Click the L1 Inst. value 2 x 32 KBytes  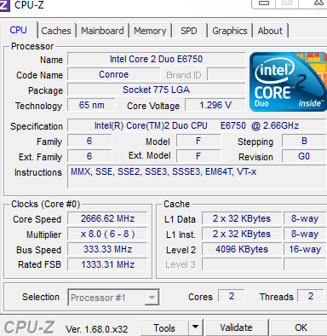coord(242,234)
